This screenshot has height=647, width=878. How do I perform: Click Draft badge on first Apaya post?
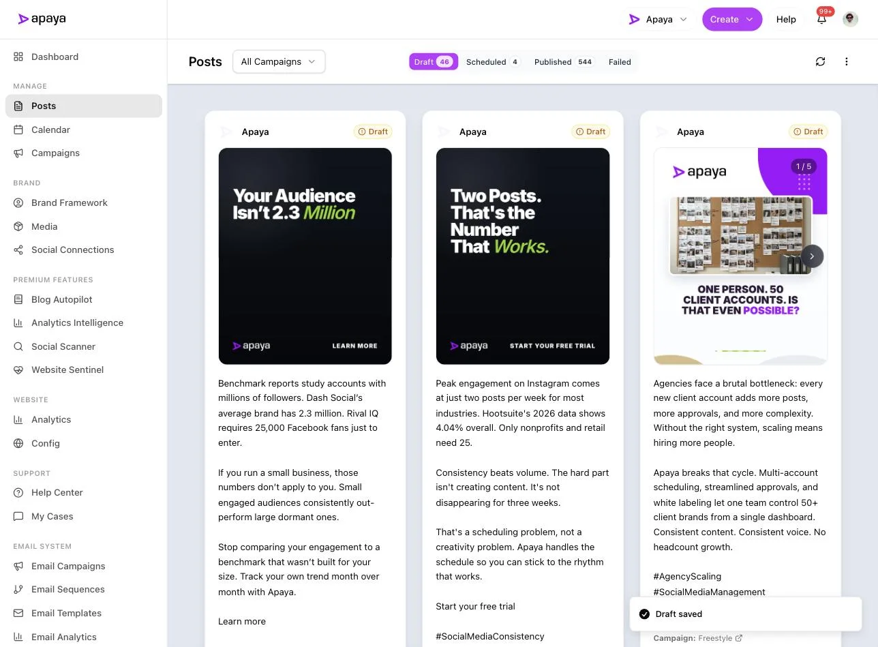(x=372, y=132)
